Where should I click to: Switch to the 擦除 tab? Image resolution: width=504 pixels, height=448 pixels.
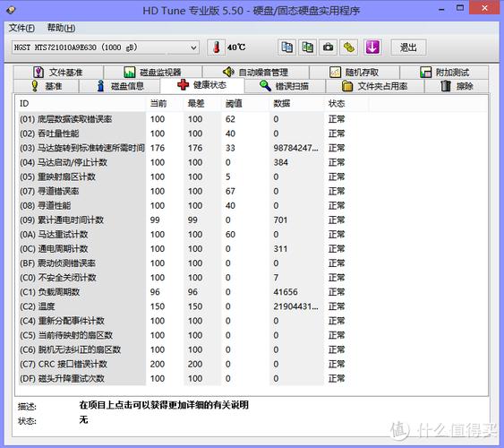[x=457, y=86]
